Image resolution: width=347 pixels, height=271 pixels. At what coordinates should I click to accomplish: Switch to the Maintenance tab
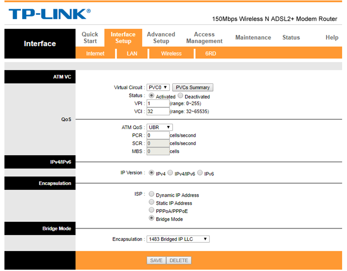[x=253, y=38]
